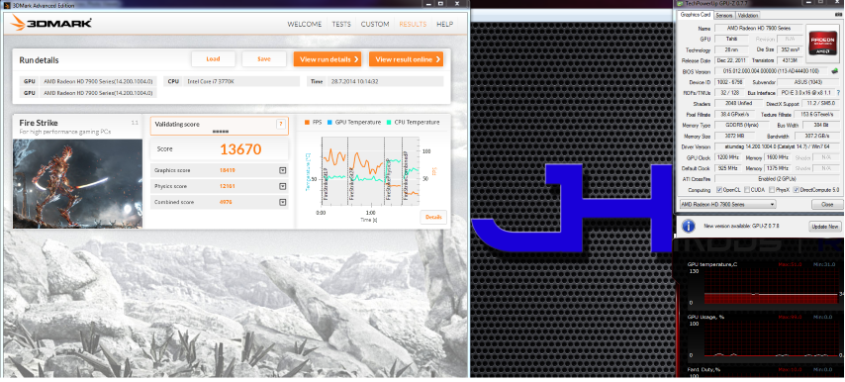Click the chart Details button
Screen dimensions: 845x382
pos(433,217)
